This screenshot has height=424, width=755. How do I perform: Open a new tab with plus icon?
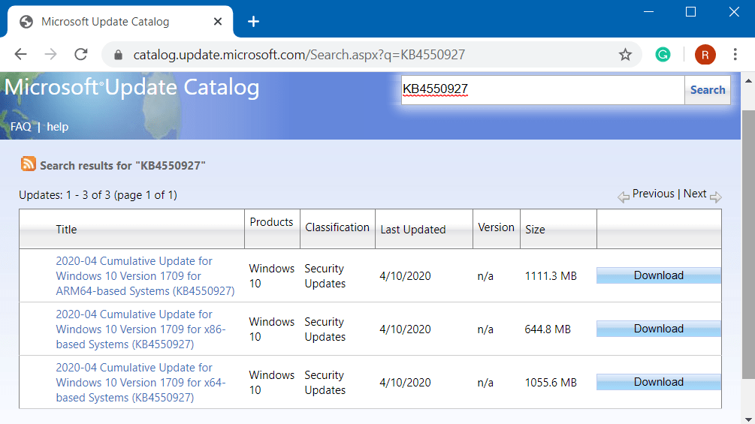[253, 22]
